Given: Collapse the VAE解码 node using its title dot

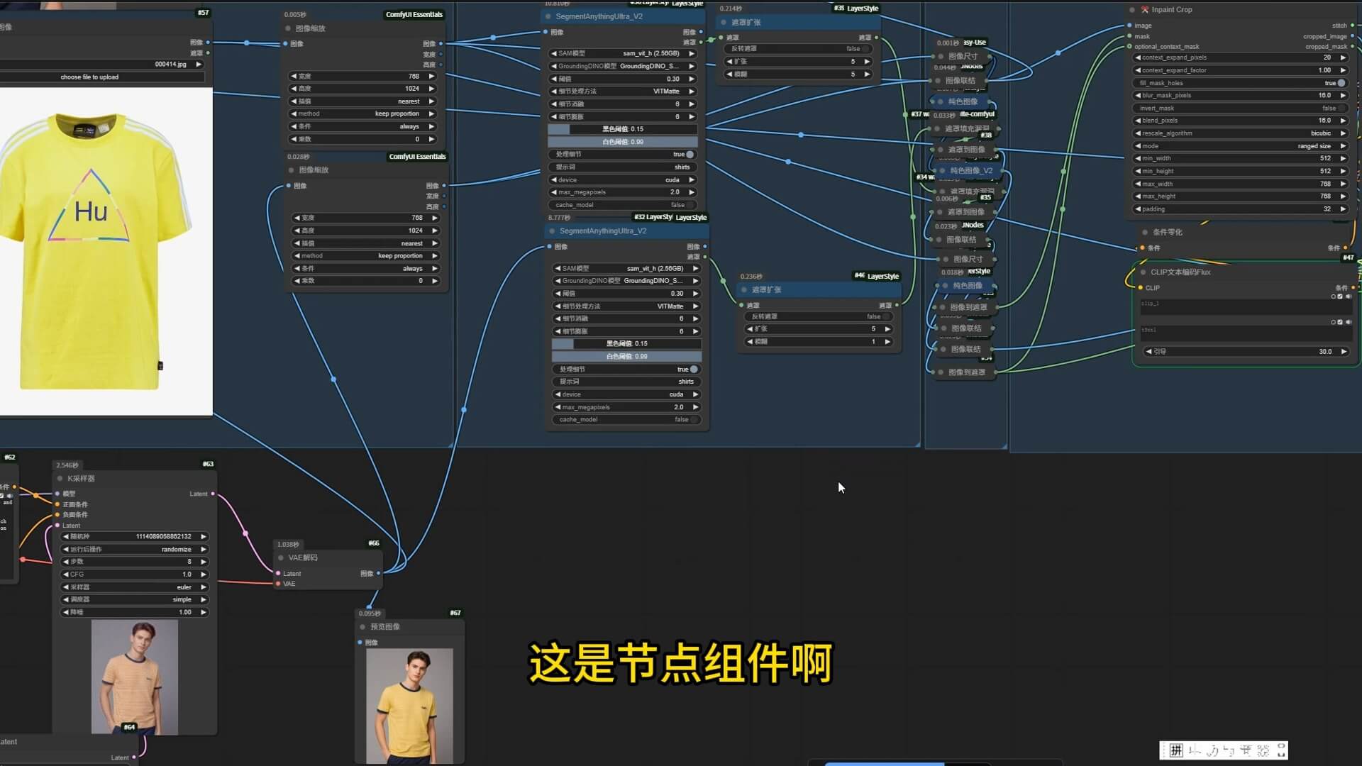Looking at the screenshot, I should pyautogui.click(x=281, y=558).
